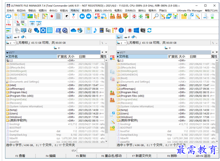The height and width of the screenshot is (161, 220).
Task: Toggle the highlighted full view mode button
Action: [x=24, y=16]
